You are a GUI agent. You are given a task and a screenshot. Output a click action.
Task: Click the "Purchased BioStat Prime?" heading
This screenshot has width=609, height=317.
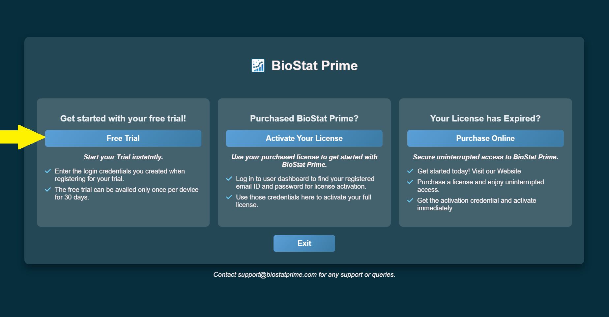304,119
